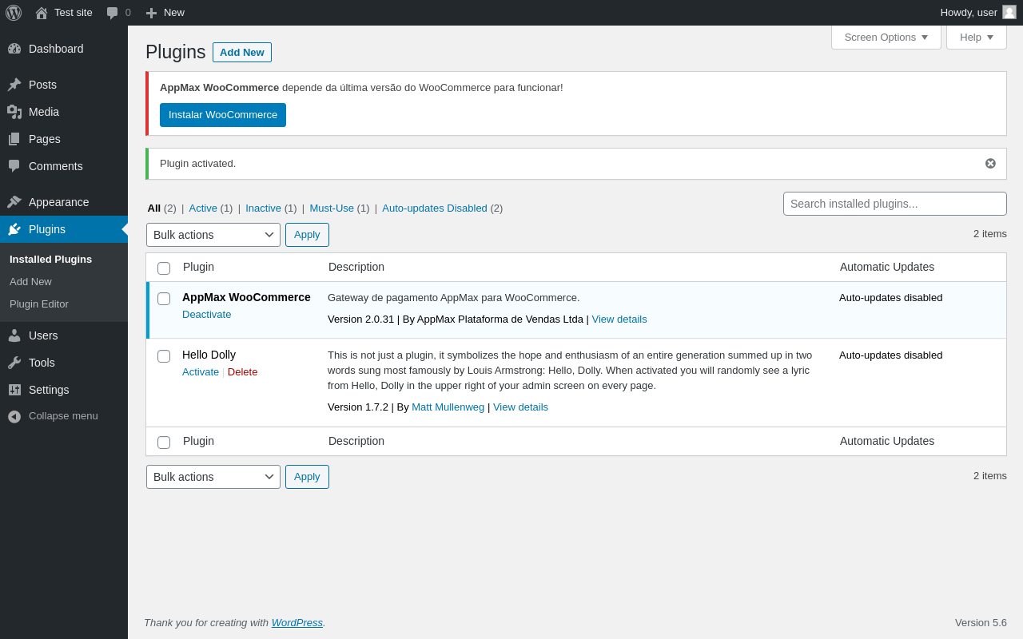
Task: Click the Collapse menu label
Action: click(63, 416)
